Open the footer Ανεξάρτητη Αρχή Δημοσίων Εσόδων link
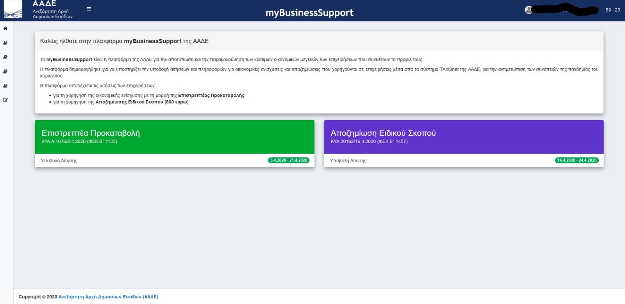The image size is (625, 304). tap(108, 297)
